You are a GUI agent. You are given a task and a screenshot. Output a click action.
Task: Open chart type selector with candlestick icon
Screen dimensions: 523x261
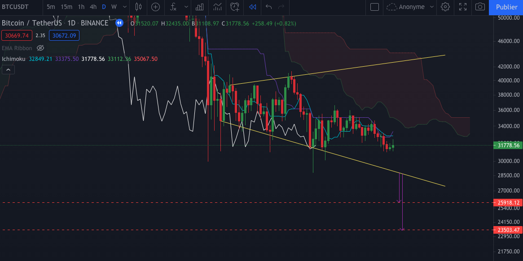coord(138,7)
